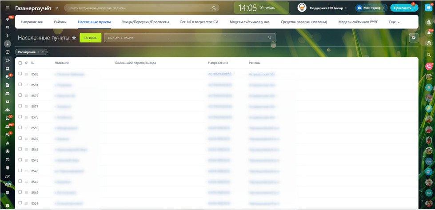
Task: Switch to the Направления tab
Action: tap(32, 22)
